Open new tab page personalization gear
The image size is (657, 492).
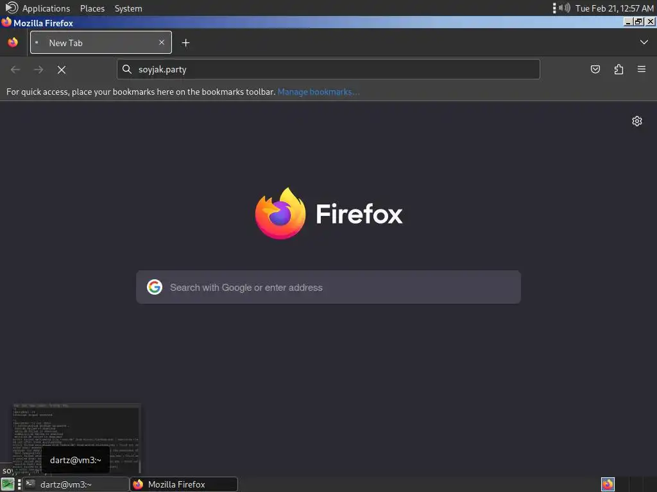(x=637, y=121)
